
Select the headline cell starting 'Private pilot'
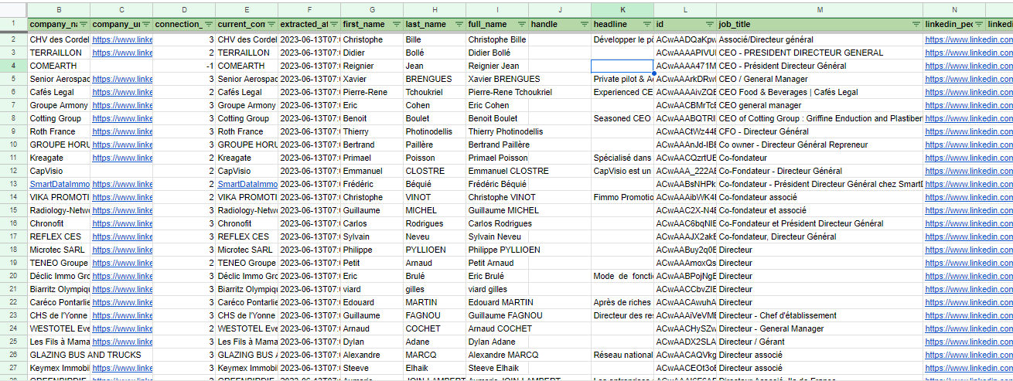[x=622, y=79]
